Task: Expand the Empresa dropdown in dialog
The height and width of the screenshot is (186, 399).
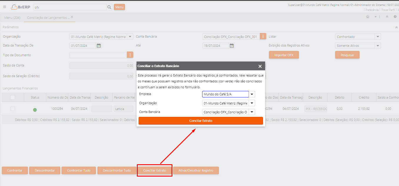Action: 252,94
